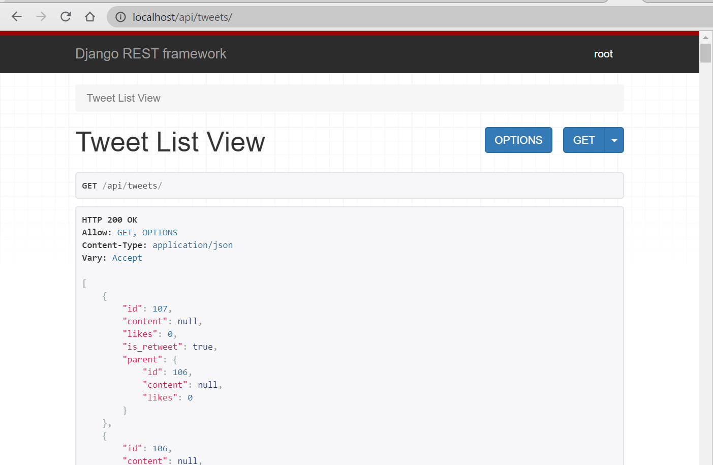Viewport: 713px width, 465px height.
Task: Select the Tweet List View breadcrumb
Action: (x=123, y=98)
